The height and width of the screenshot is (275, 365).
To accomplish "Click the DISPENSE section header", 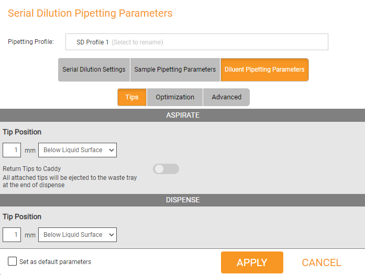I will [x=182, y=200].
